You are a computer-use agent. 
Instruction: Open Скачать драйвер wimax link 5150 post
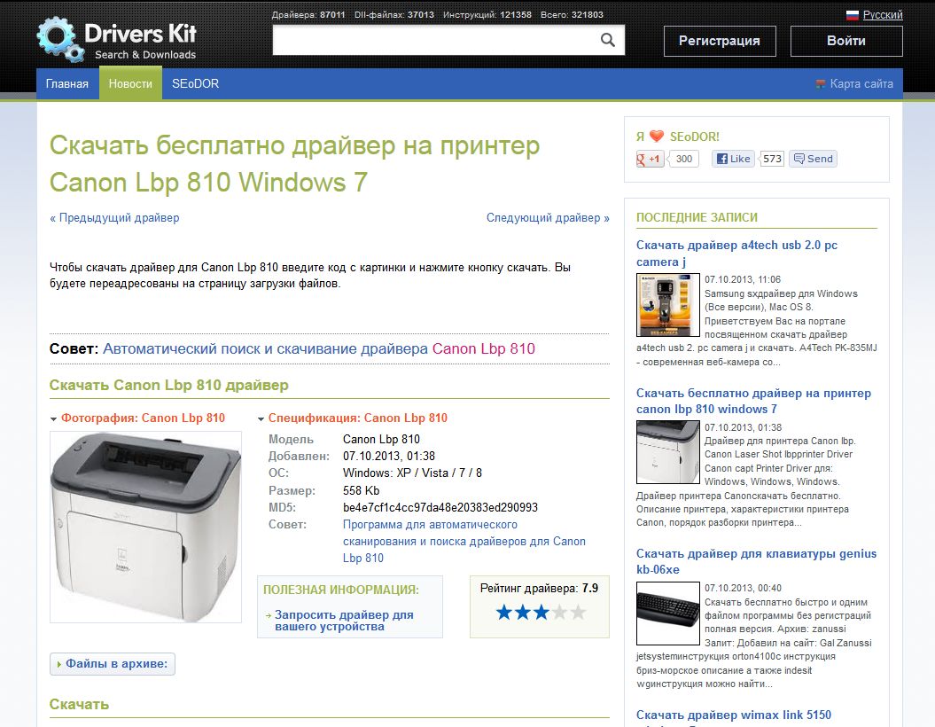point(734,715)
